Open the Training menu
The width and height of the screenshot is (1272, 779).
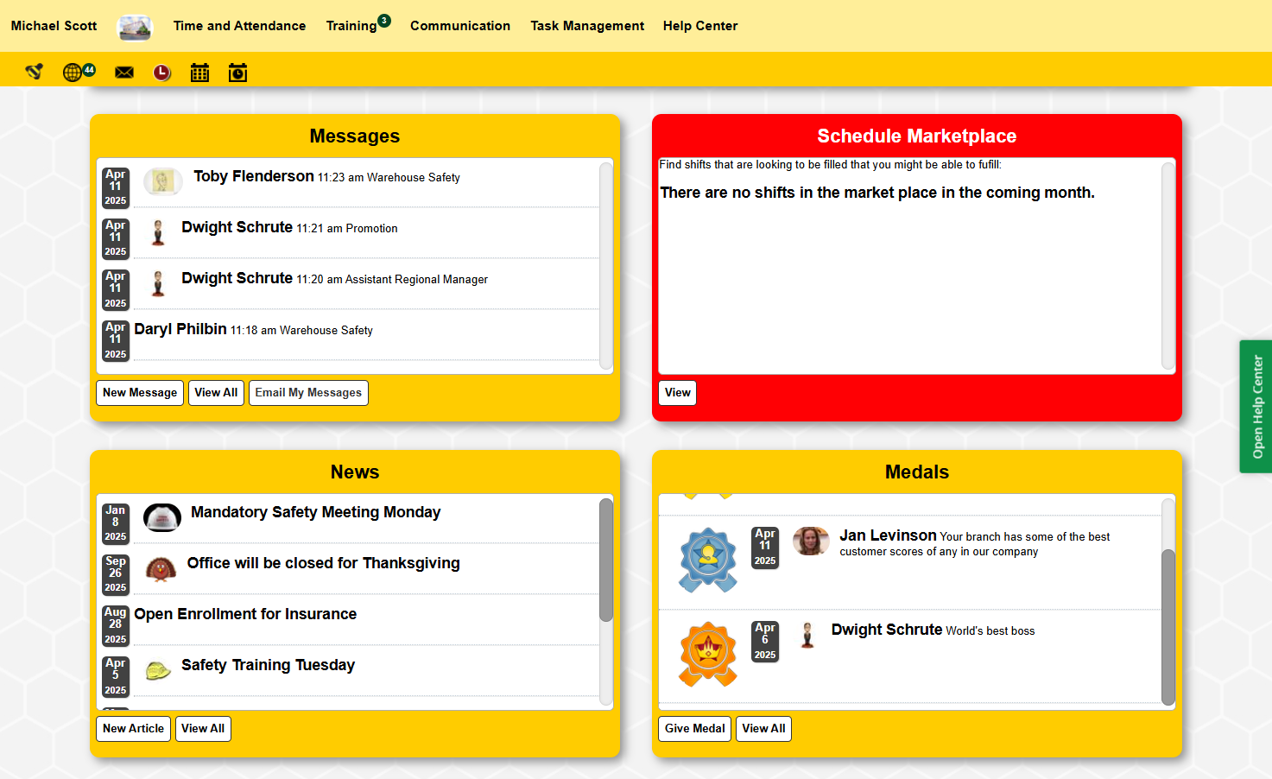click(x=351, y=26)
